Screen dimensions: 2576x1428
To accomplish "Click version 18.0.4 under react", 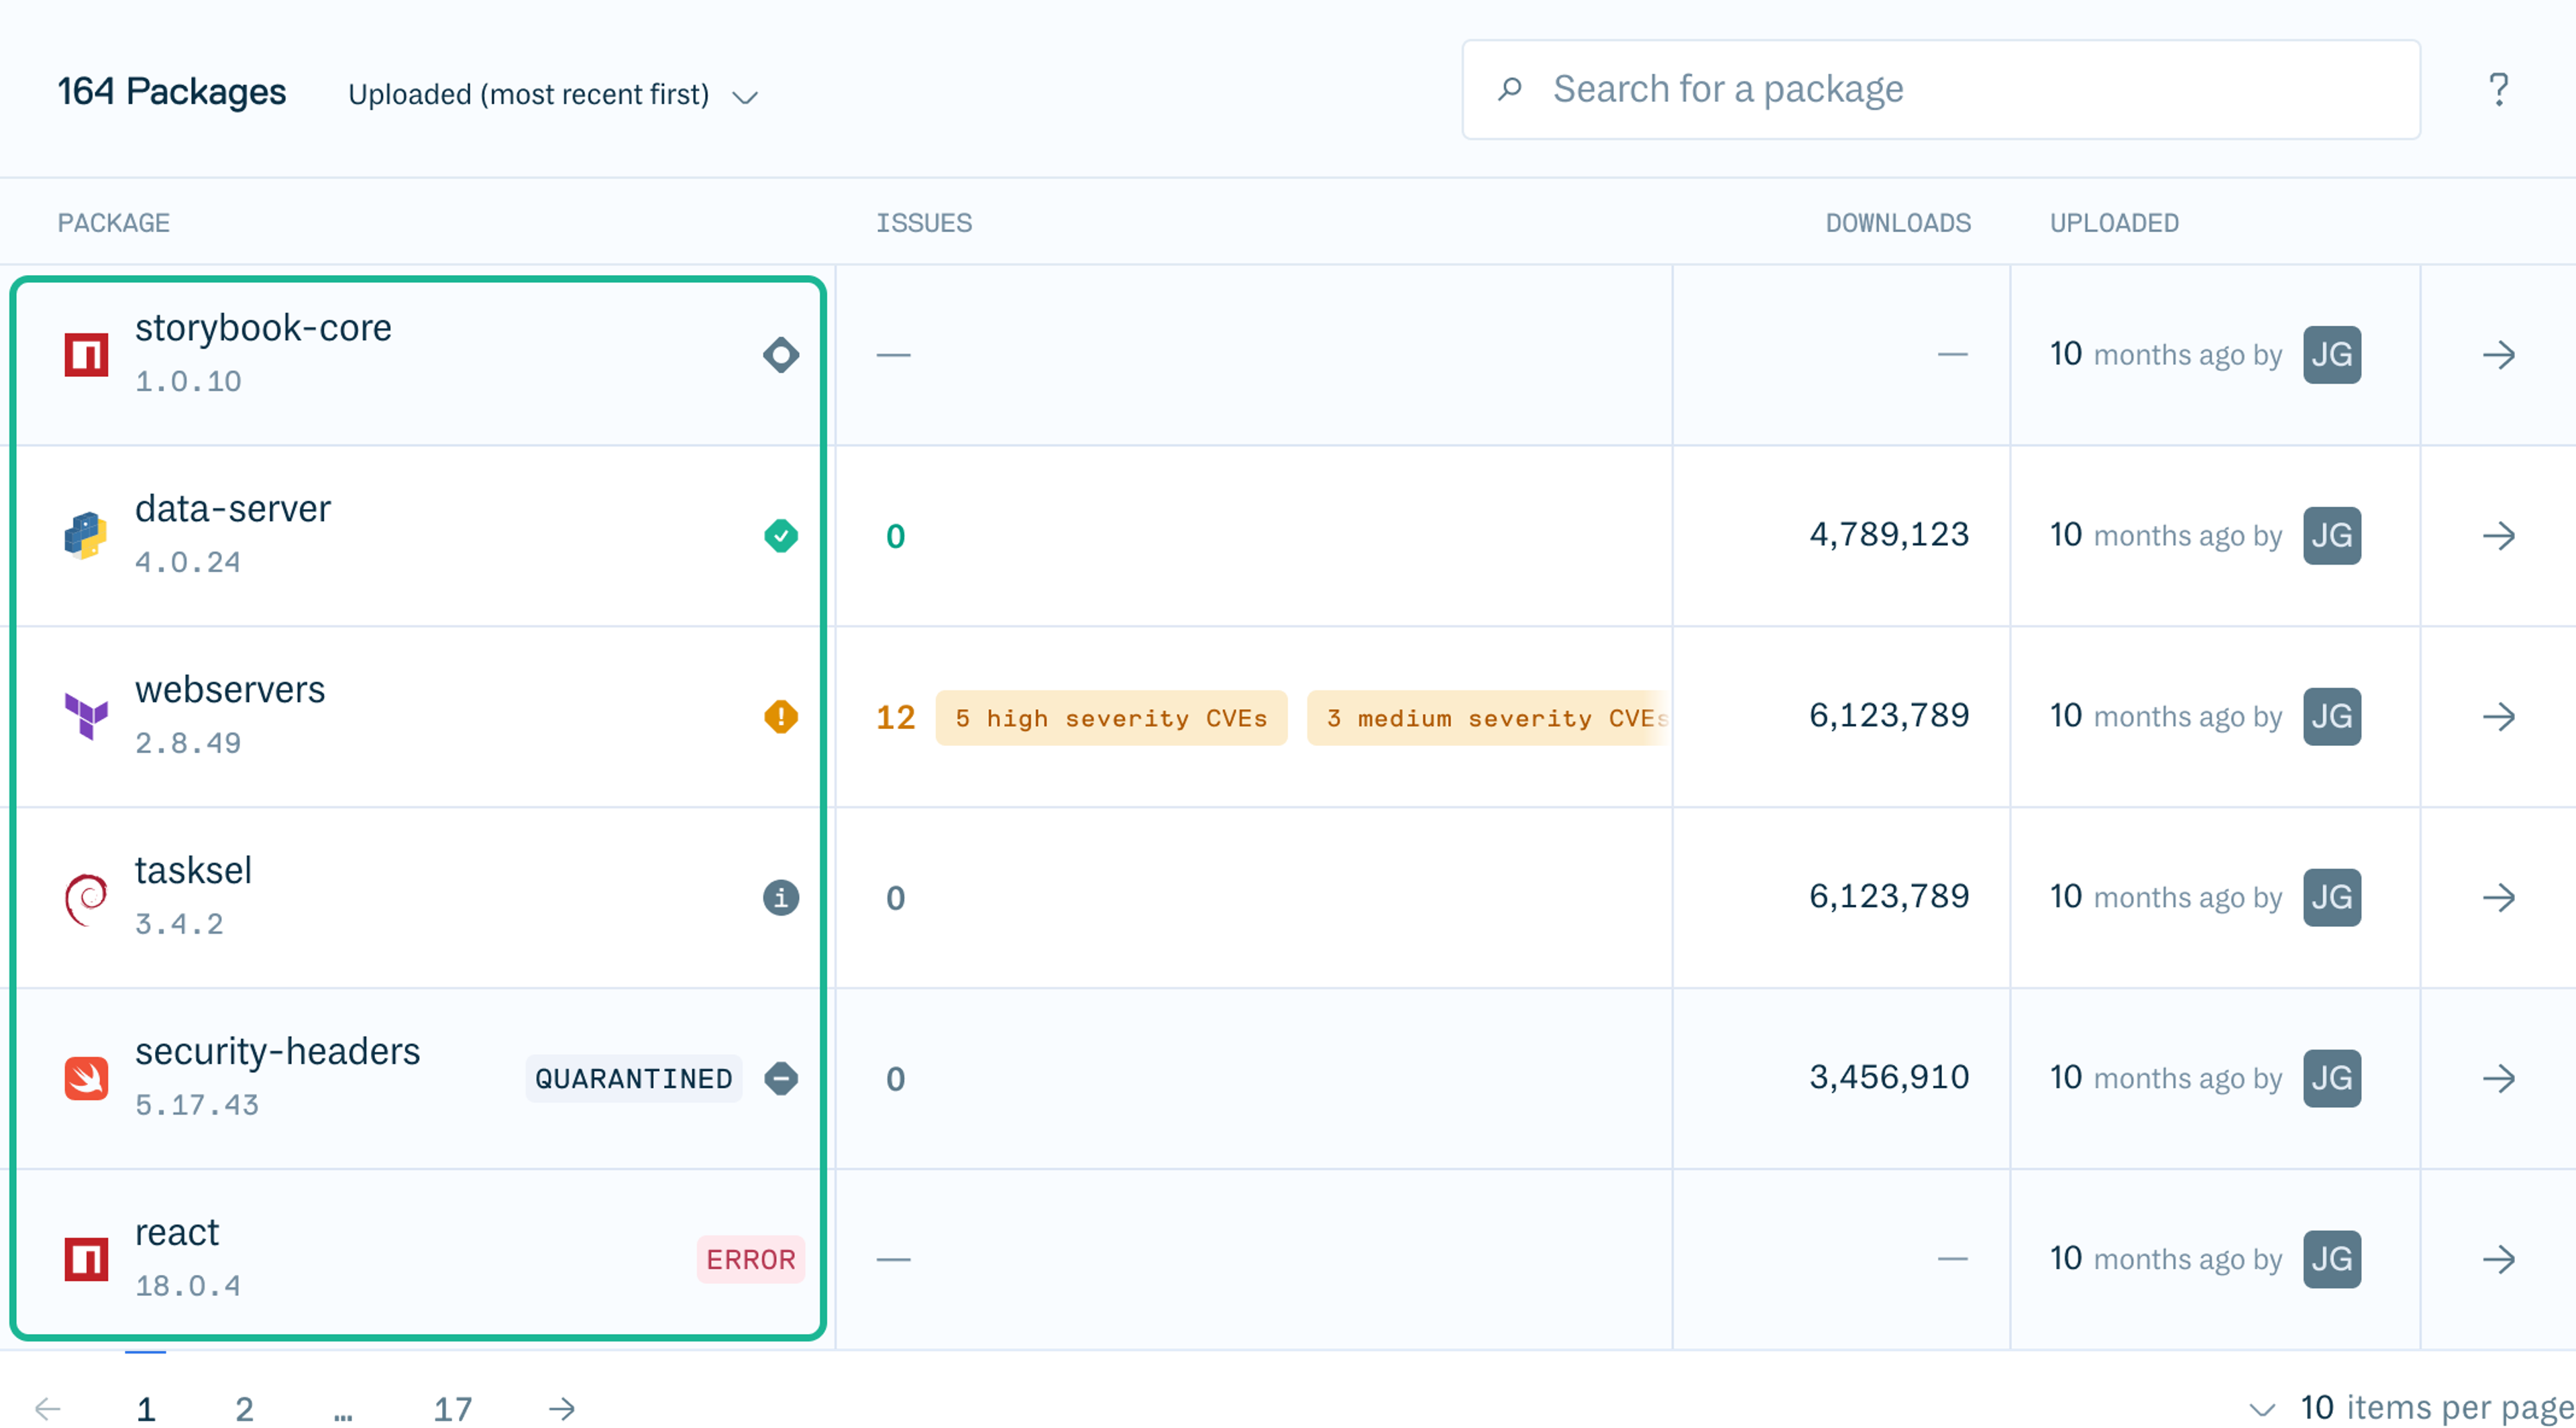I will (188, 1287).
